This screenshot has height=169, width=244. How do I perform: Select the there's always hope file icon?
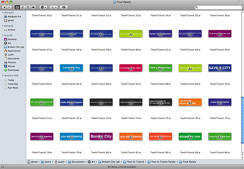click(x=160, y=68)
